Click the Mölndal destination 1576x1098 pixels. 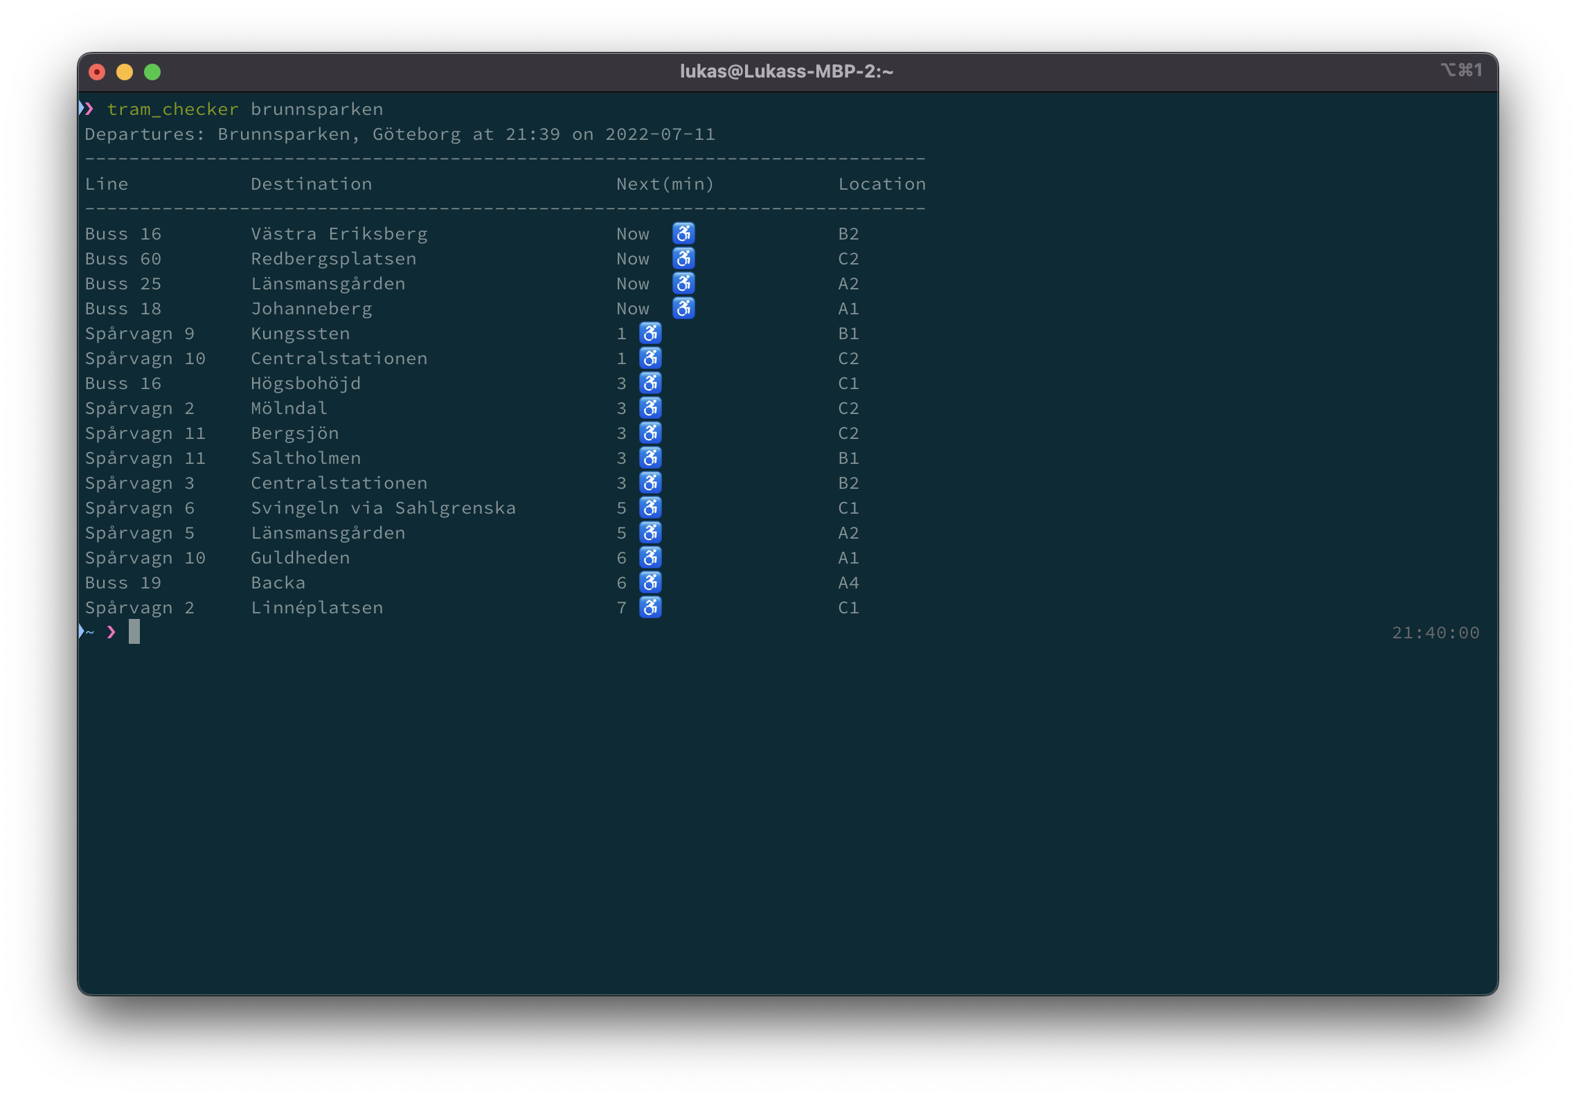coord(289,408)
